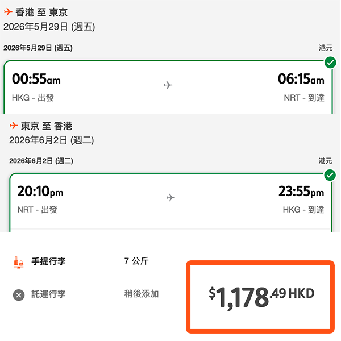Click the 7 公斤 carry-on allowance text

point(136,261)
